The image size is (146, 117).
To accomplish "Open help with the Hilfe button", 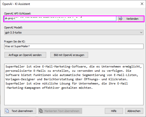I will click(114, 111).
